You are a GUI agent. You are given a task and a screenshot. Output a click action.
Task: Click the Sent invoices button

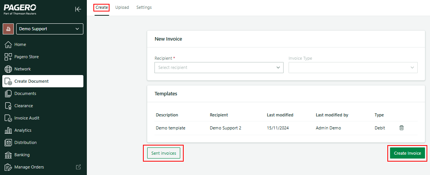tap(163, 153)
